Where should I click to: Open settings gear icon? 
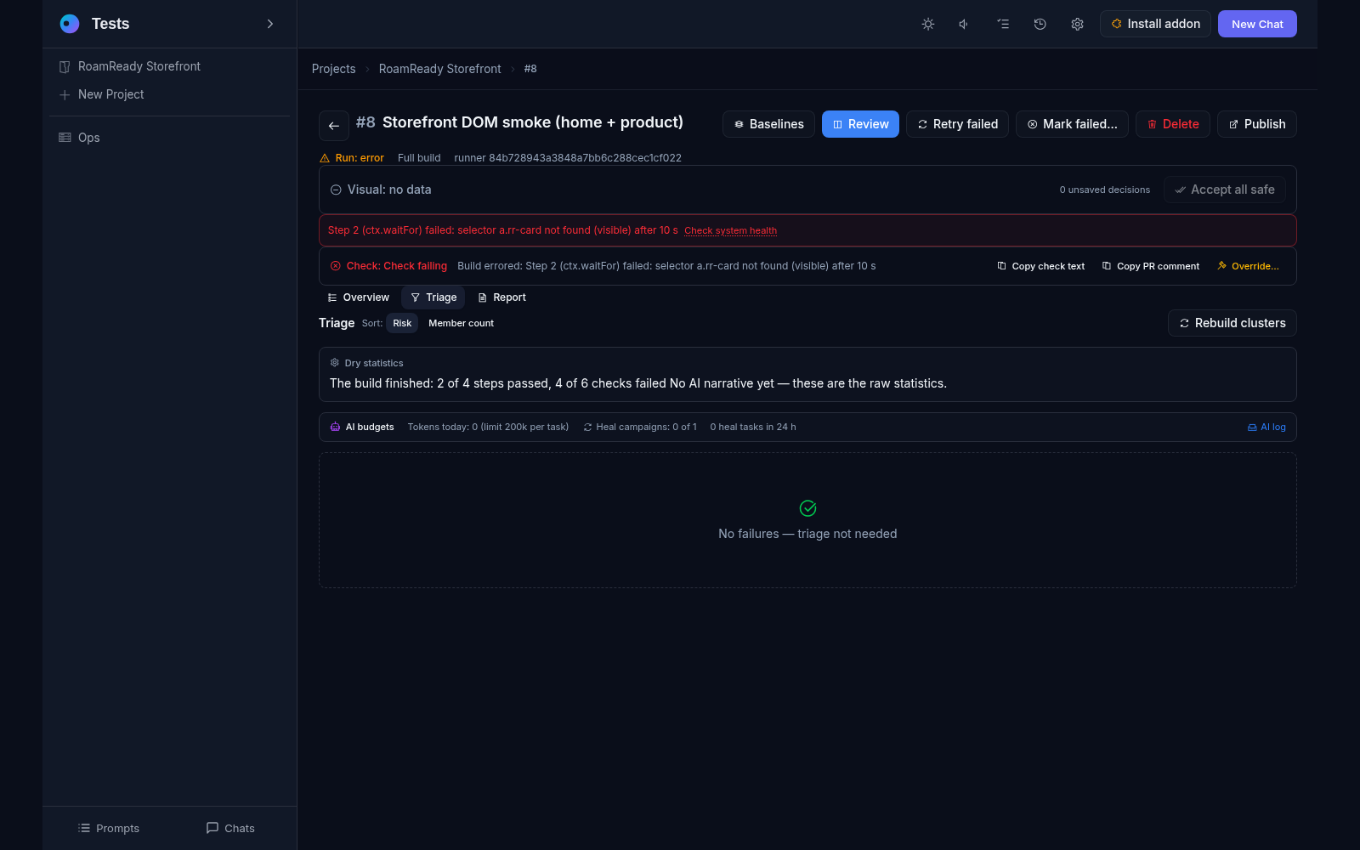coord(1077,24)
